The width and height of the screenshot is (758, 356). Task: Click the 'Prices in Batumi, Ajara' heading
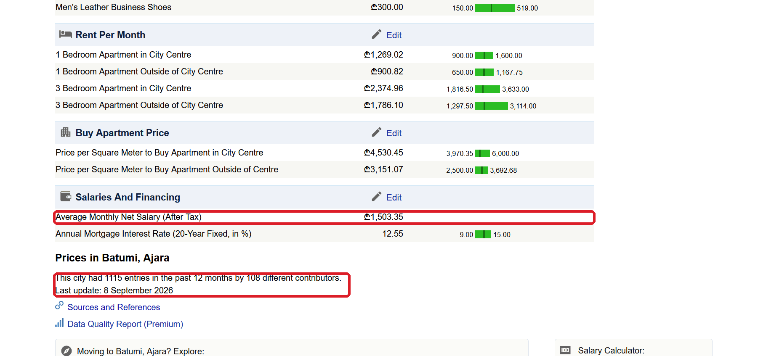click(112, 258)
